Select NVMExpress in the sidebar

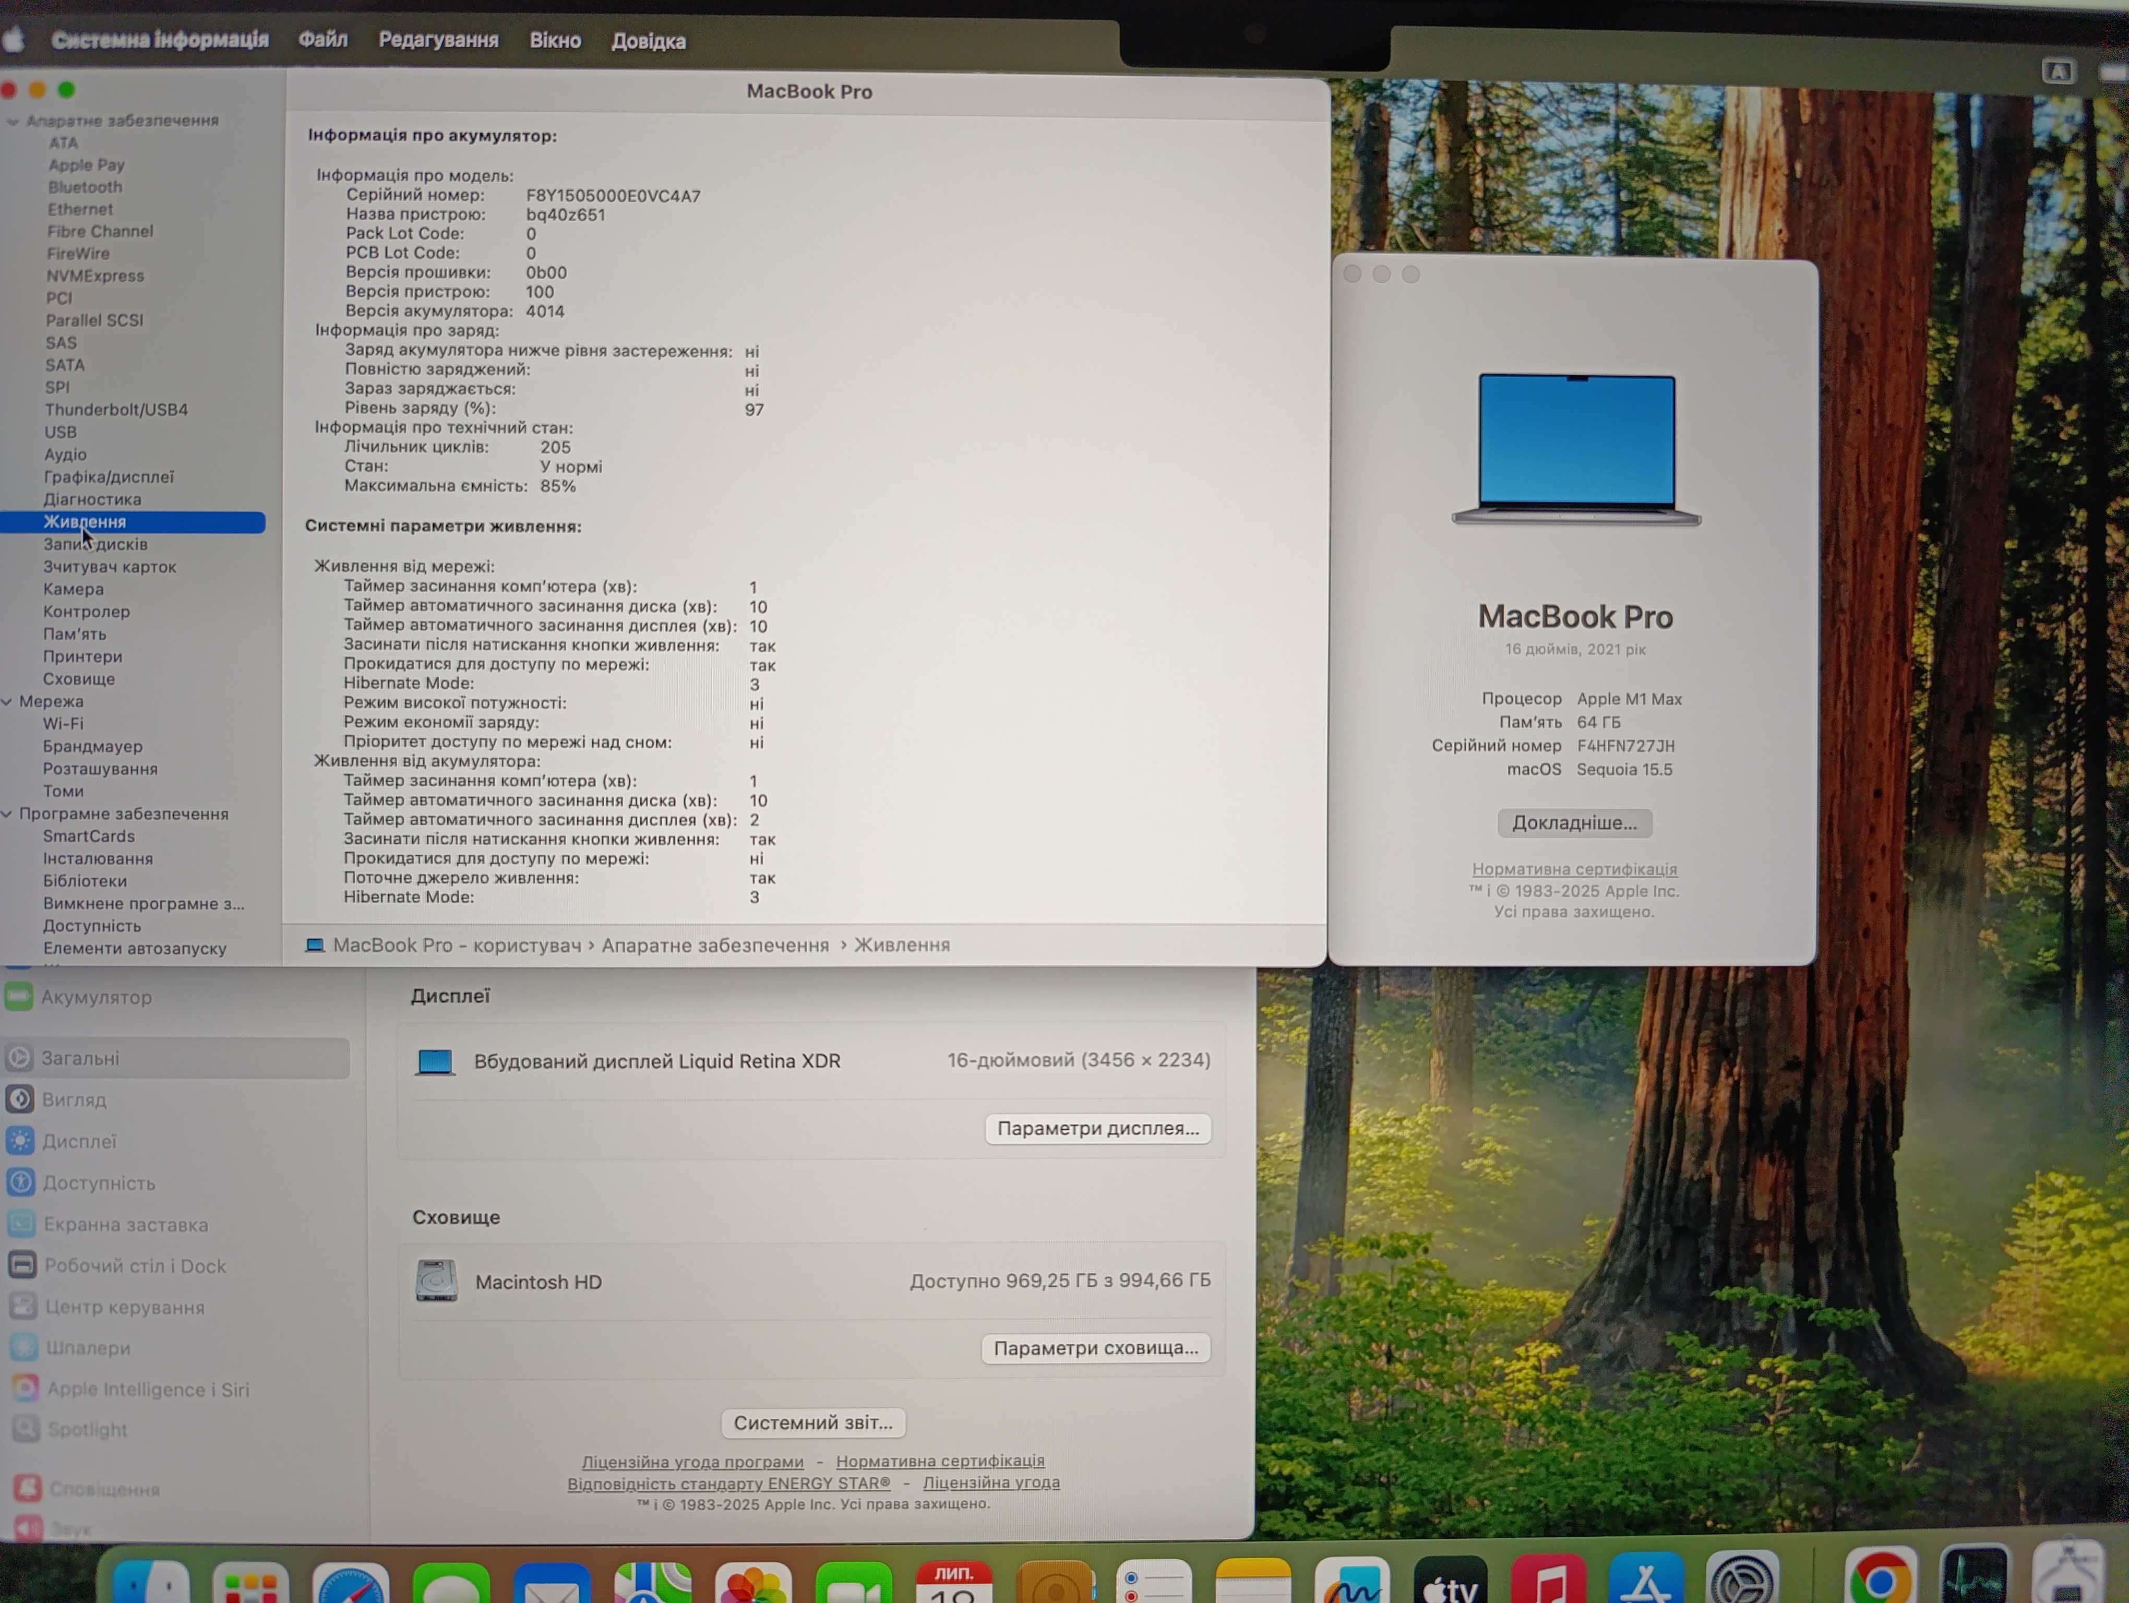point(95,275)
